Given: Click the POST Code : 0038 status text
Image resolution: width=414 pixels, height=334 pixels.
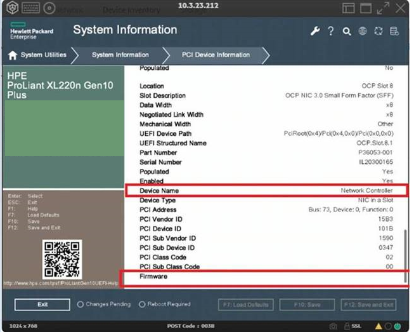Looking at the screenshot, I should coord(191,326).
